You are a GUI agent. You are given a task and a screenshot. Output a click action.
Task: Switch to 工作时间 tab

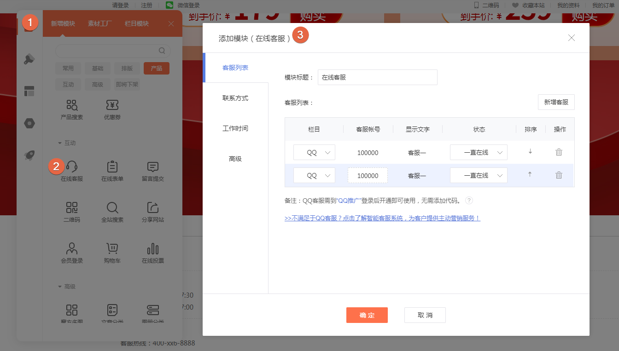click(235, 128)
